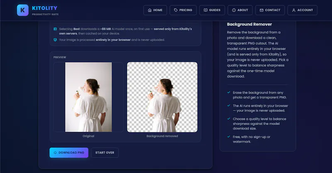The width and height of the screenshot is (332, 173).
Task: Click checkmark beside 'Choose a quality level'
Action: 229,118
